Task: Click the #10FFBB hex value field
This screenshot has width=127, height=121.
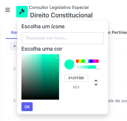Action: pyautogui.click(x=76, y=78)
